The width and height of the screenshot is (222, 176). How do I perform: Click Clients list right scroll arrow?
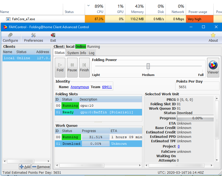[x=48, y=161]
